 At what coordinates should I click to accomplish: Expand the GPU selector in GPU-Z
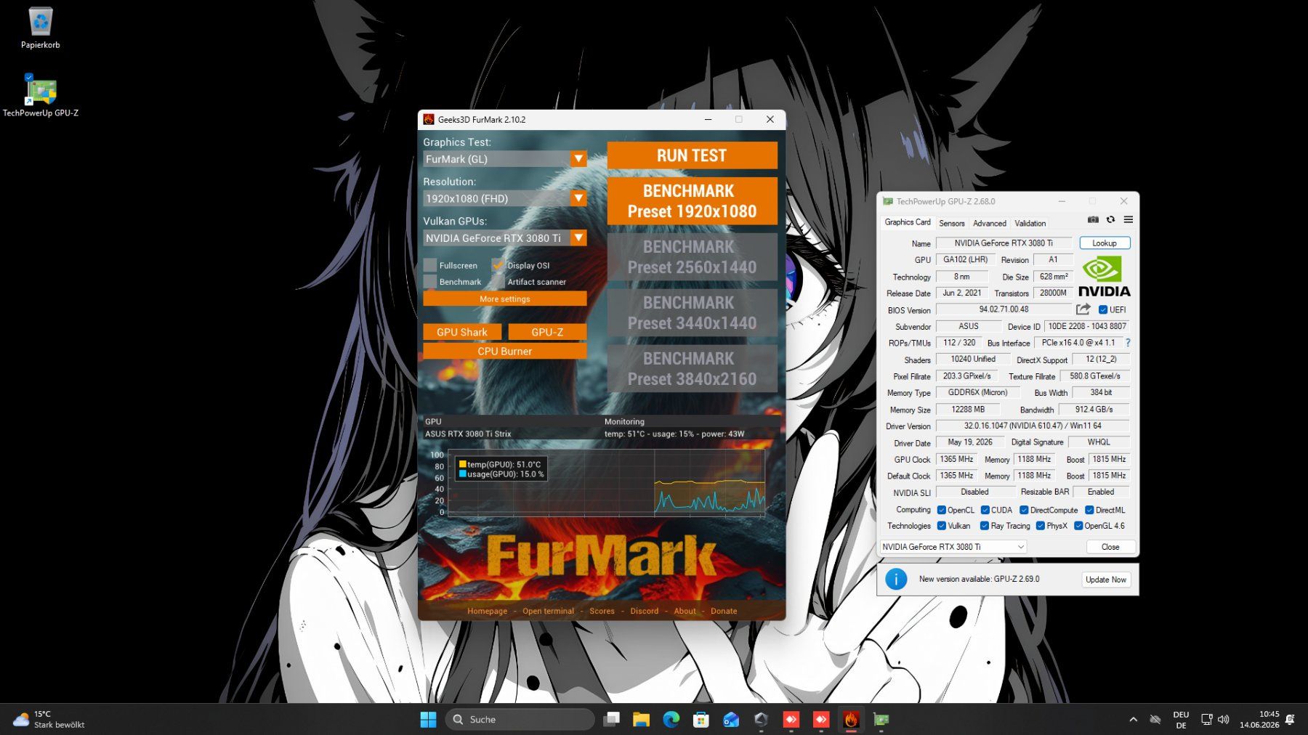tap(953, 547)
